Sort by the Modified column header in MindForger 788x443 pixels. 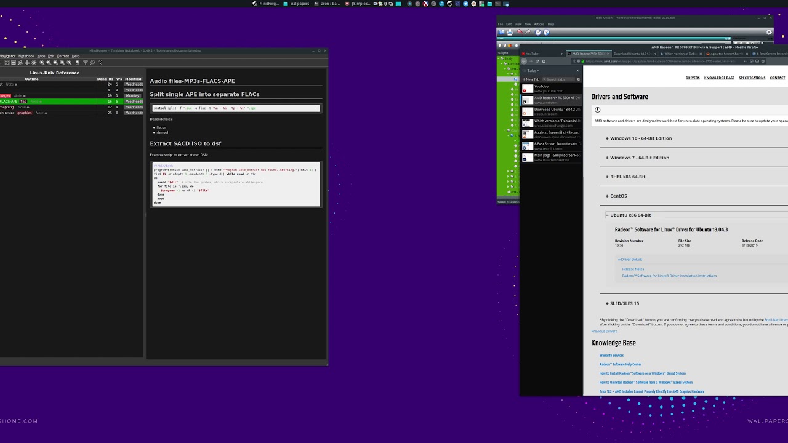[x=133, y=79]
